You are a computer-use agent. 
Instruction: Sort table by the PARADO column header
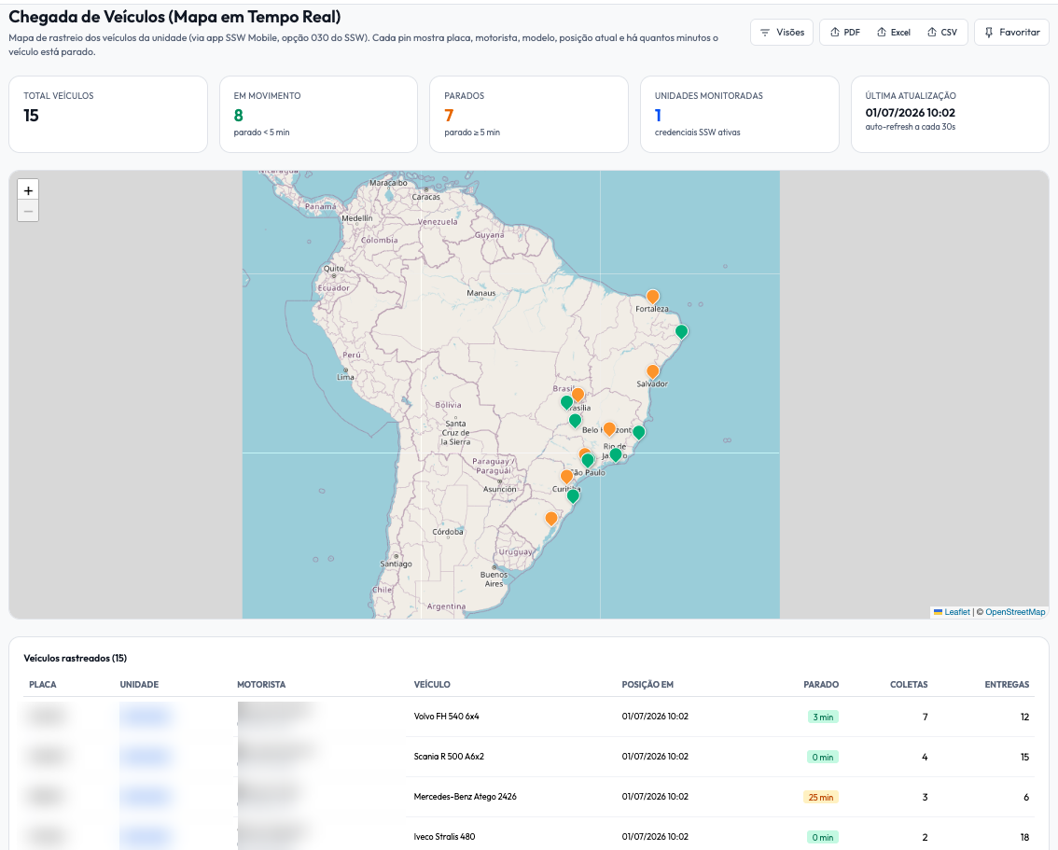click(821, 684)
